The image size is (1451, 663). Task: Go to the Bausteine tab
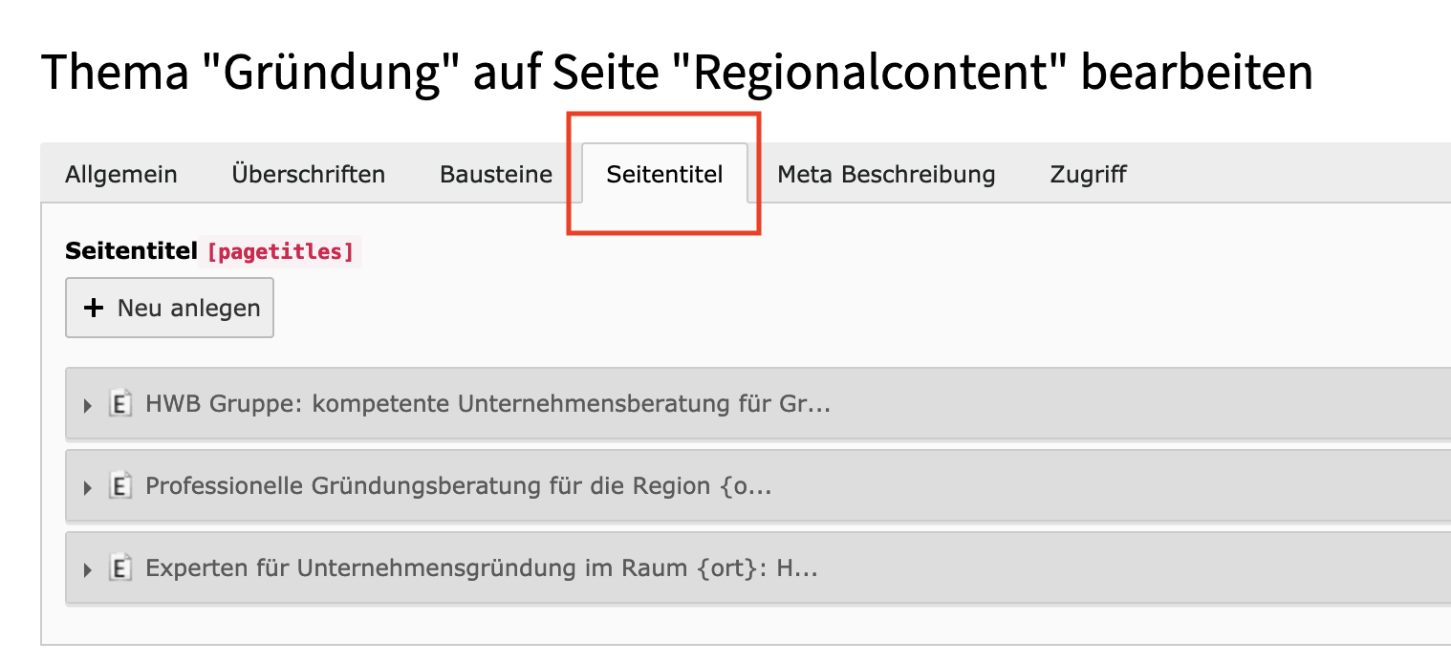pos(496,175)
